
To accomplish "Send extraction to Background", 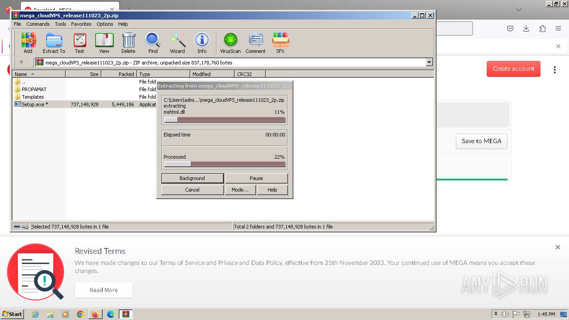I will (192, 178).
